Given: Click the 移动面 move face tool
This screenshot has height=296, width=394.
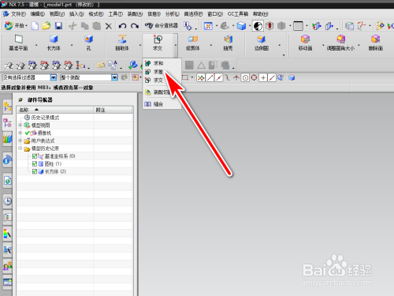Looking at the screenshot, I should coord(305,43).
